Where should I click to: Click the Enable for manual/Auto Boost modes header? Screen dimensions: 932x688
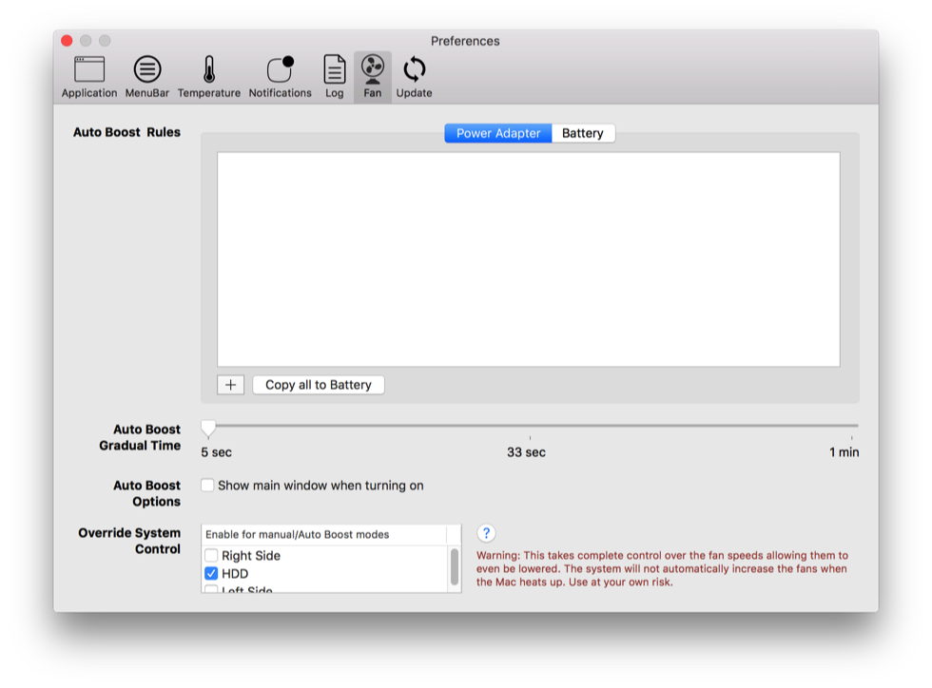click(x=324, y=535)
